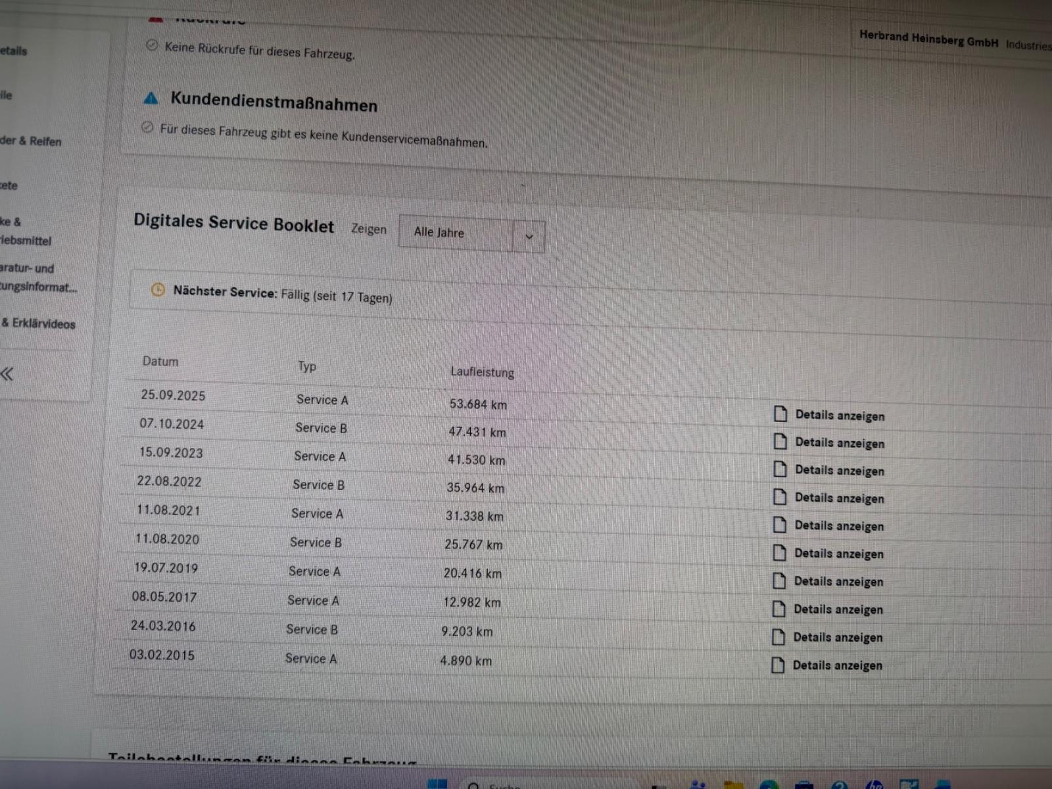Click the Laufleistung column header
This screenshot has width=1052, height=789.
(x=482, y=372)
